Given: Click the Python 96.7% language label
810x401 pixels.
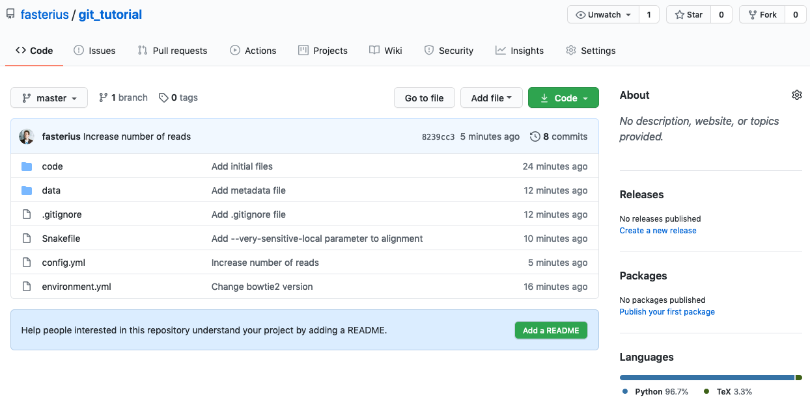Looking at the screenshot, I should (x=656, y=392).
